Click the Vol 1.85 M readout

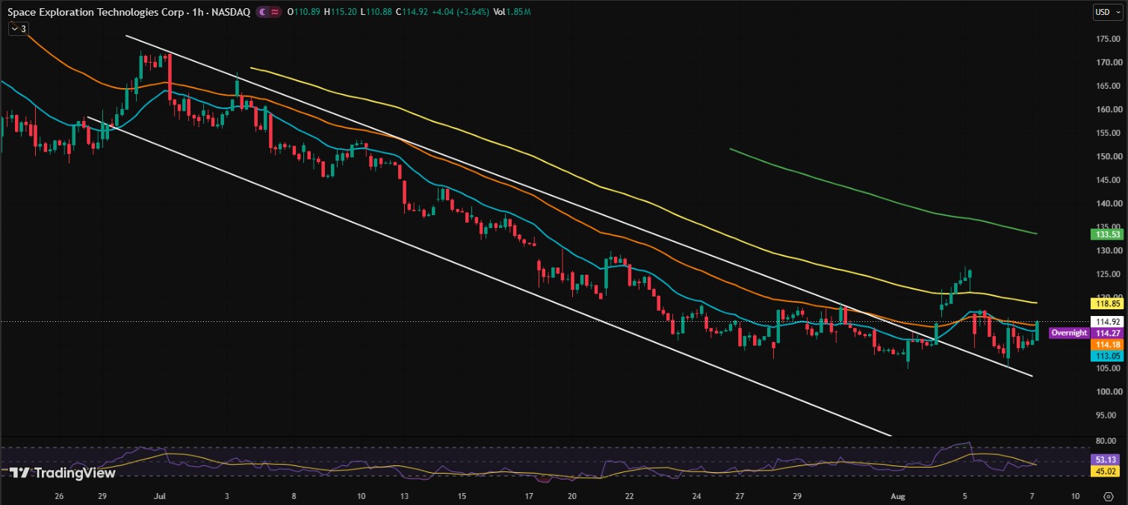[x=512, y=12]
